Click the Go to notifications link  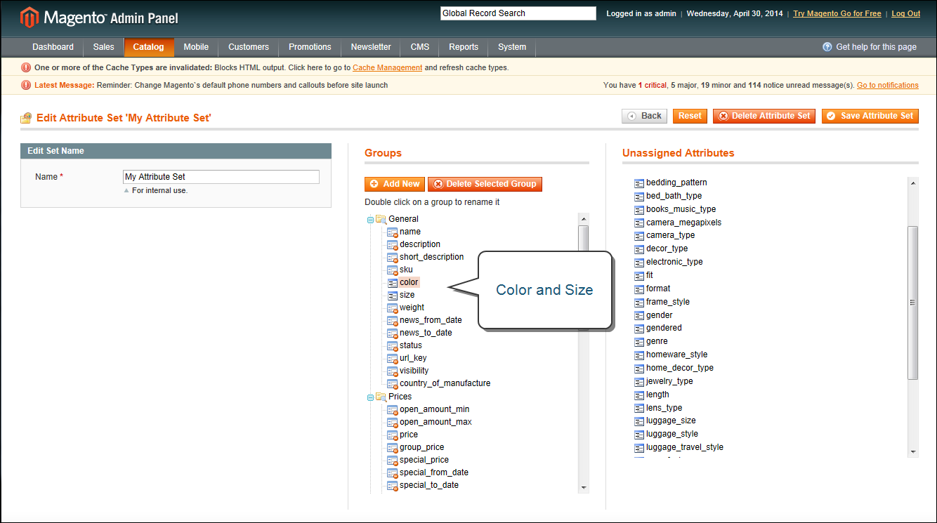click(888, 86)
